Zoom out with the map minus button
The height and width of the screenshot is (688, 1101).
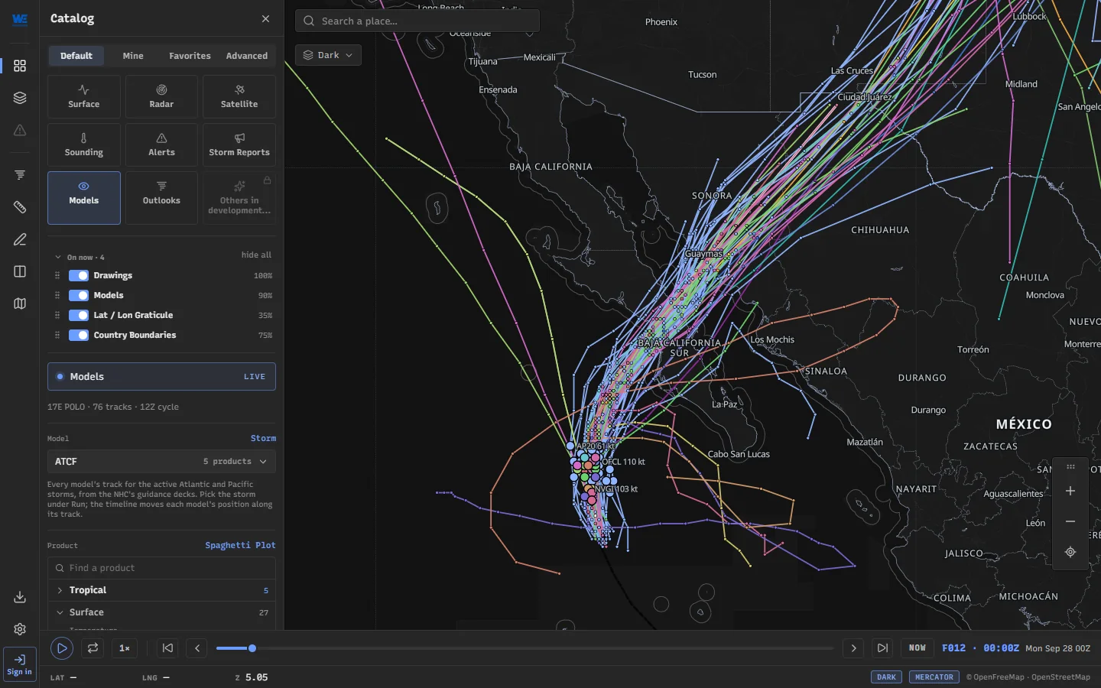1070,521
